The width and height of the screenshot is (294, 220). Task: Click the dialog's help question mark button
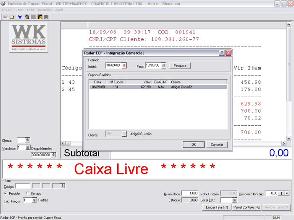(x=221, y=53)
